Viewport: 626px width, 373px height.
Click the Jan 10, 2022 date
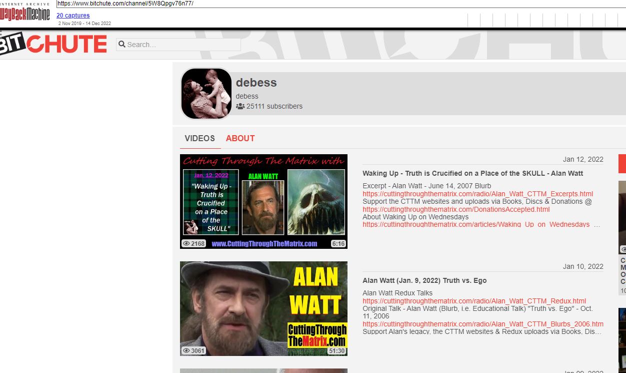[583, 266]
